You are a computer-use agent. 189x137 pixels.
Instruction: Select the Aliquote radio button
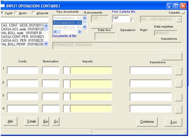(x=33, y=13)
